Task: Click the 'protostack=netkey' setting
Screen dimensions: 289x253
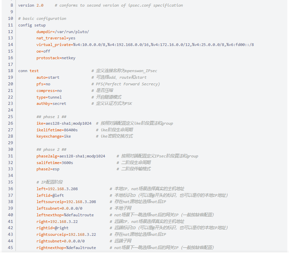Action: pyautogui.click(x=56, y=58)
